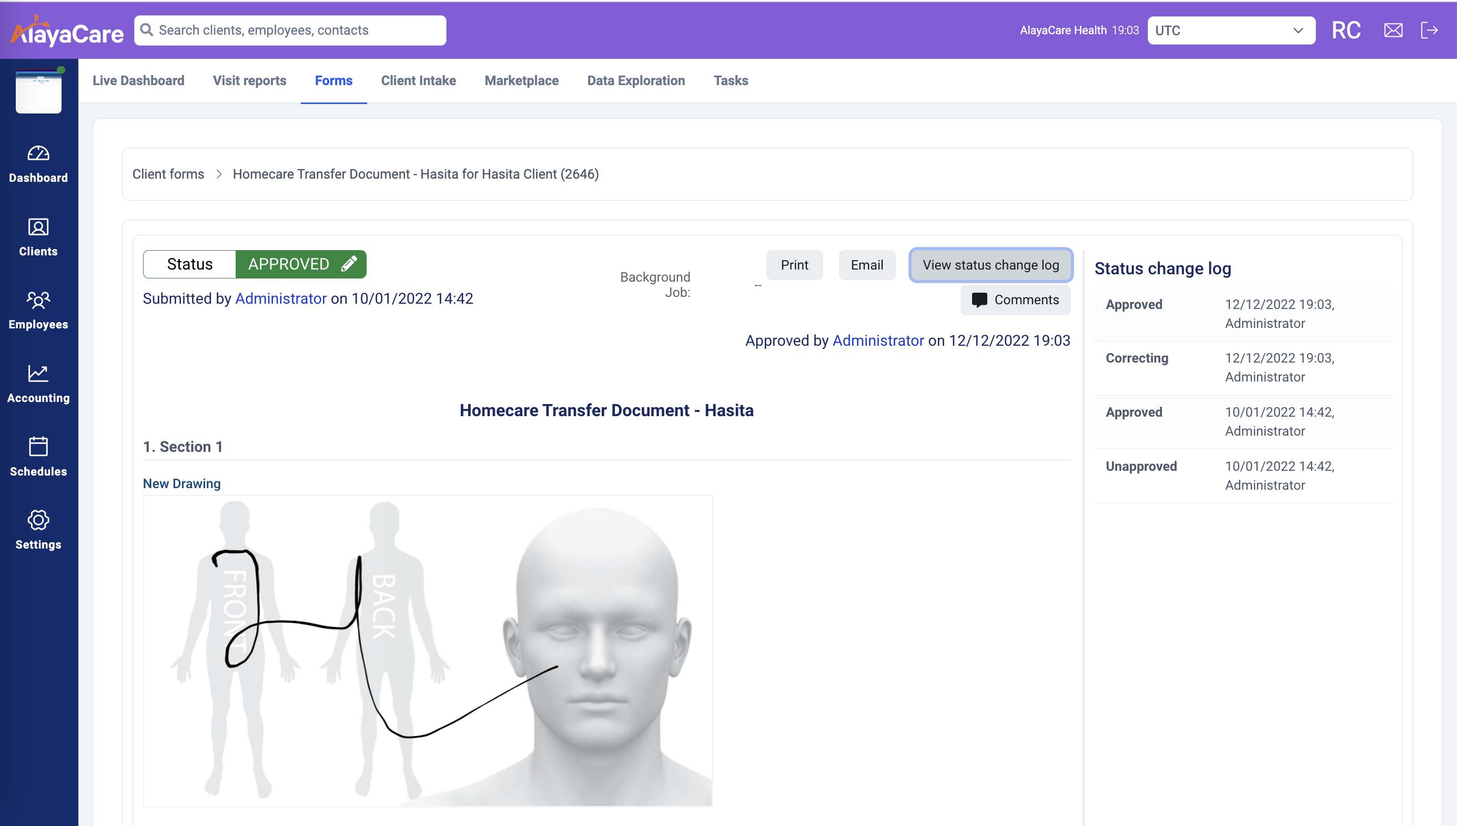This screenshot has height=826, width=1457.
Task: Open the Dashboard sidebar icon
Action: [38, 154]
